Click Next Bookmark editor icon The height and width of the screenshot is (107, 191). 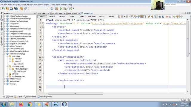tap(153, 17)
